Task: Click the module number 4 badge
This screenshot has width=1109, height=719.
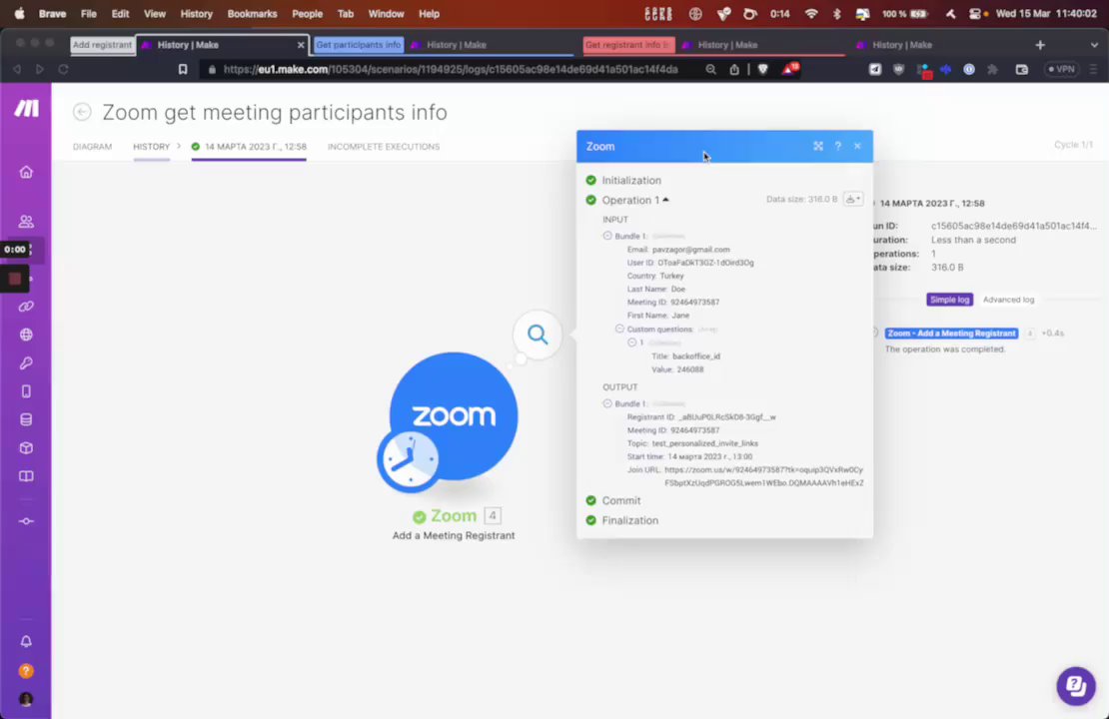Action: 493,516
